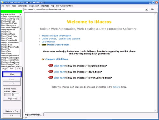Image resolution: width=159 pixels, height=120 pixels.
Task: Select Demo-Keyword-Check macro
Action: pyautogui.click(x=10, y=64)
